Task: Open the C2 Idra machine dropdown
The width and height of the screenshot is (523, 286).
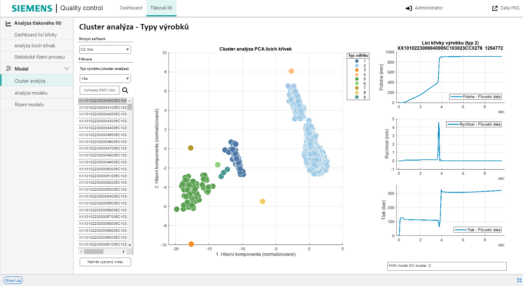Action: (x=105, y=49)
